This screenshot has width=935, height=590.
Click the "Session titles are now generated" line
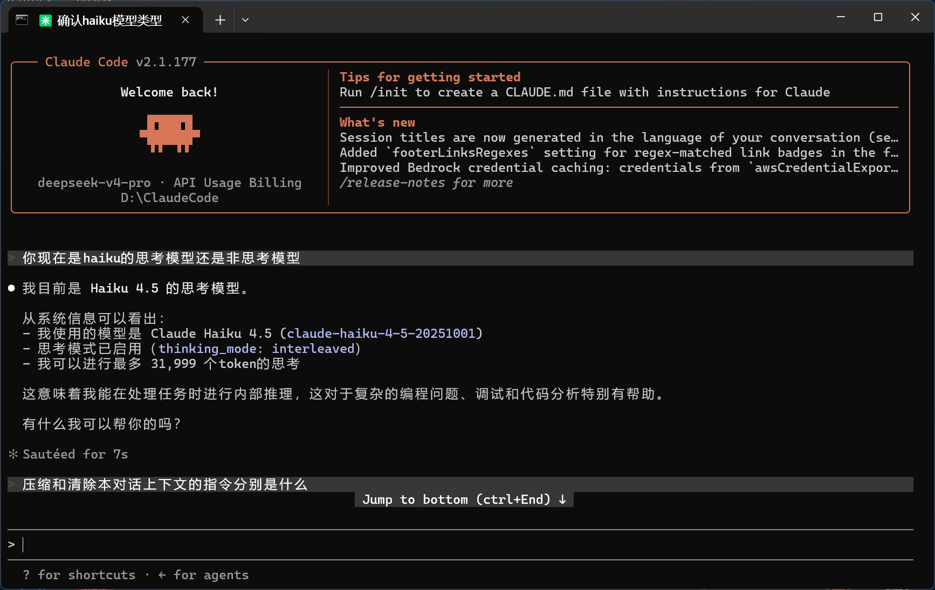619,137
